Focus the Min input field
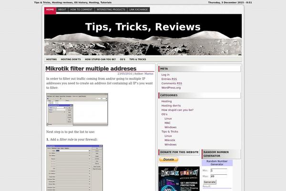 click(219, 170)
